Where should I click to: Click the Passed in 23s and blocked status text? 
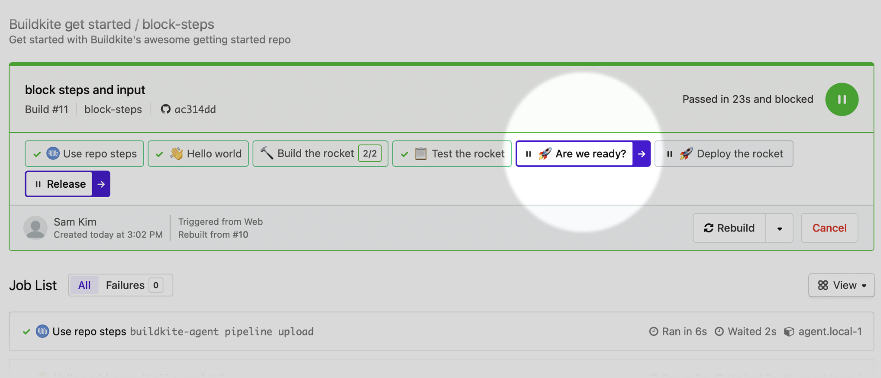coord(748,99)
